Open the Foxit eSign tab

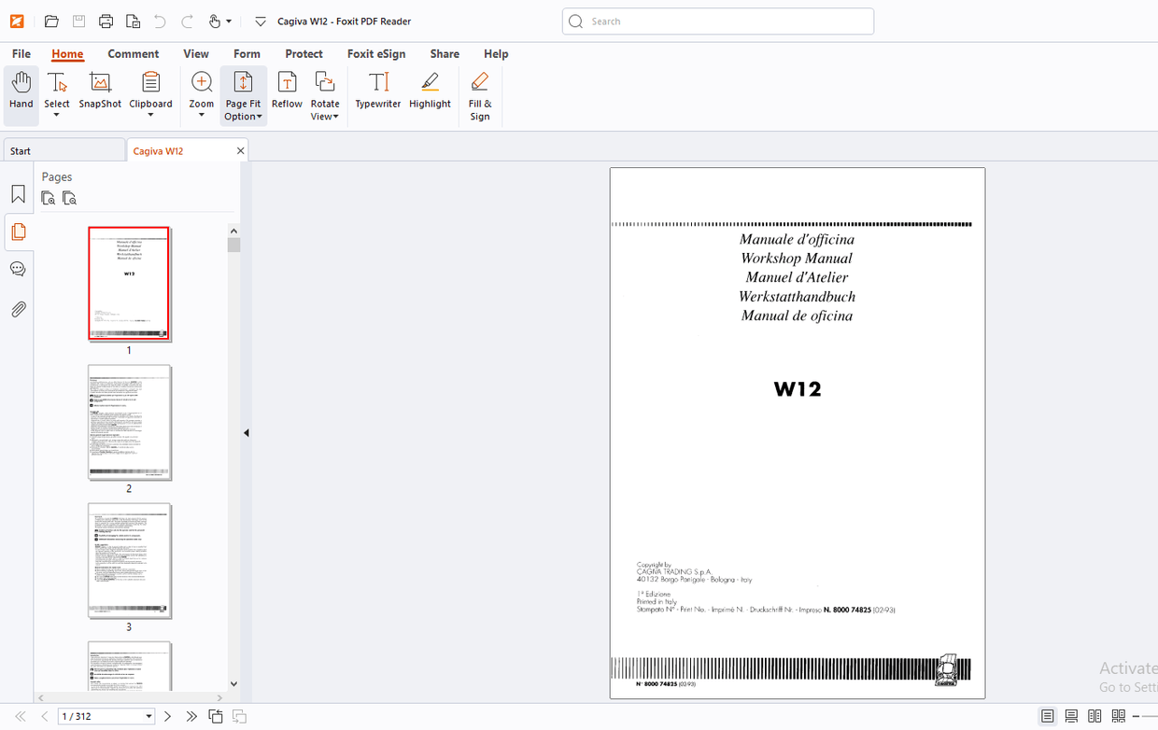pos(376,54)
